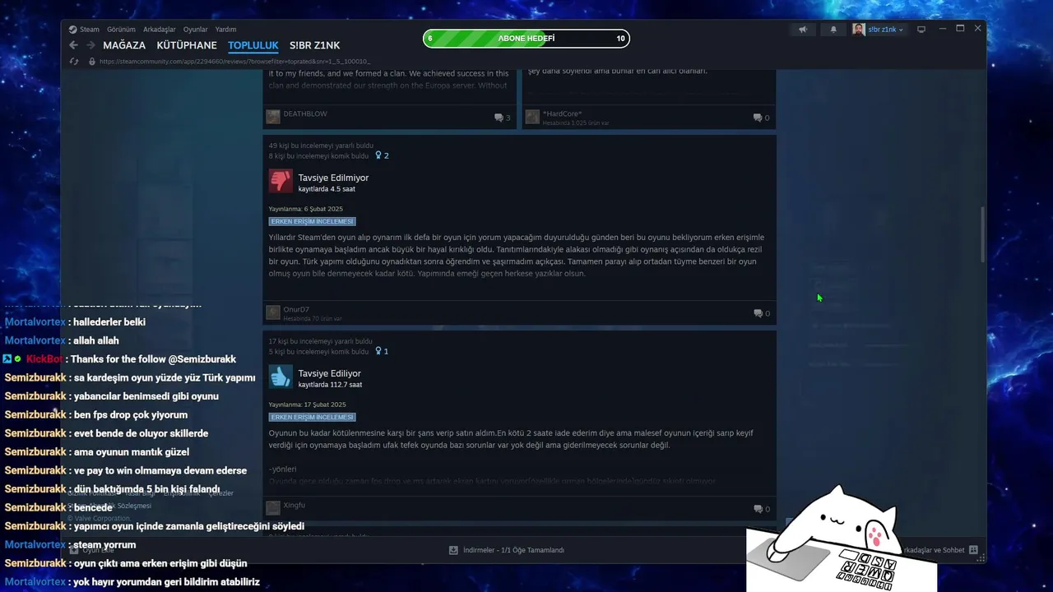Open the Arkadaşlar menu
Screen dimensions: 1053x592
point(159,30)
